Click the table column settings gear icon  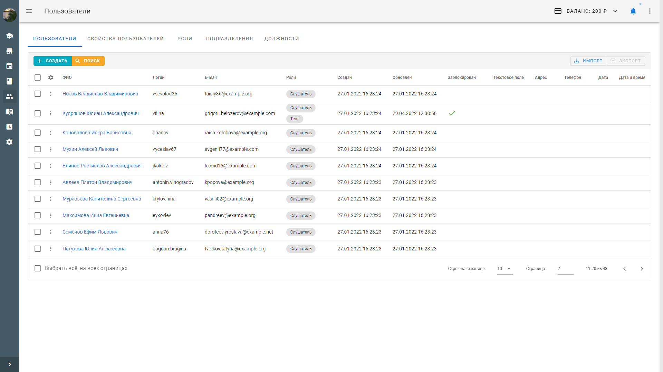[51, 77]
